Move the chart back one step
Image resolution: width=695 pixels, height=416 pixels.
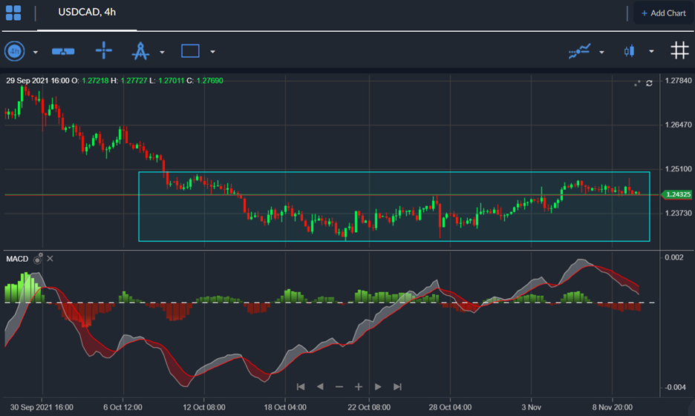point(320,387)
